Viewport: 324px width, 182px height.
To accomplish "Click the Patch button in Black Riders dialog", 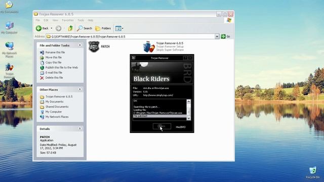I will 162,126.
